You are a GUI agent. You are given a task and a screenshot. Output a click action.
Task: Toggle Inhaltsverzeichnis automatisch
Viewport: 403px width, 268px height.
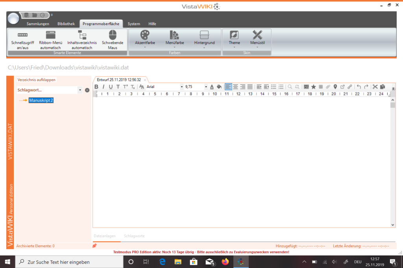pyautogui.click(x=82, y=40)
